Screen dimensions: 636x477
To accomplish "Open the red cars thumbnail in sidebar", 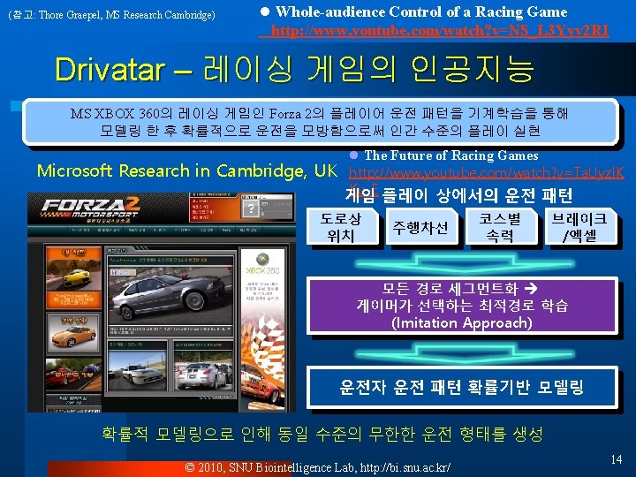I will (x=73, y=375).
